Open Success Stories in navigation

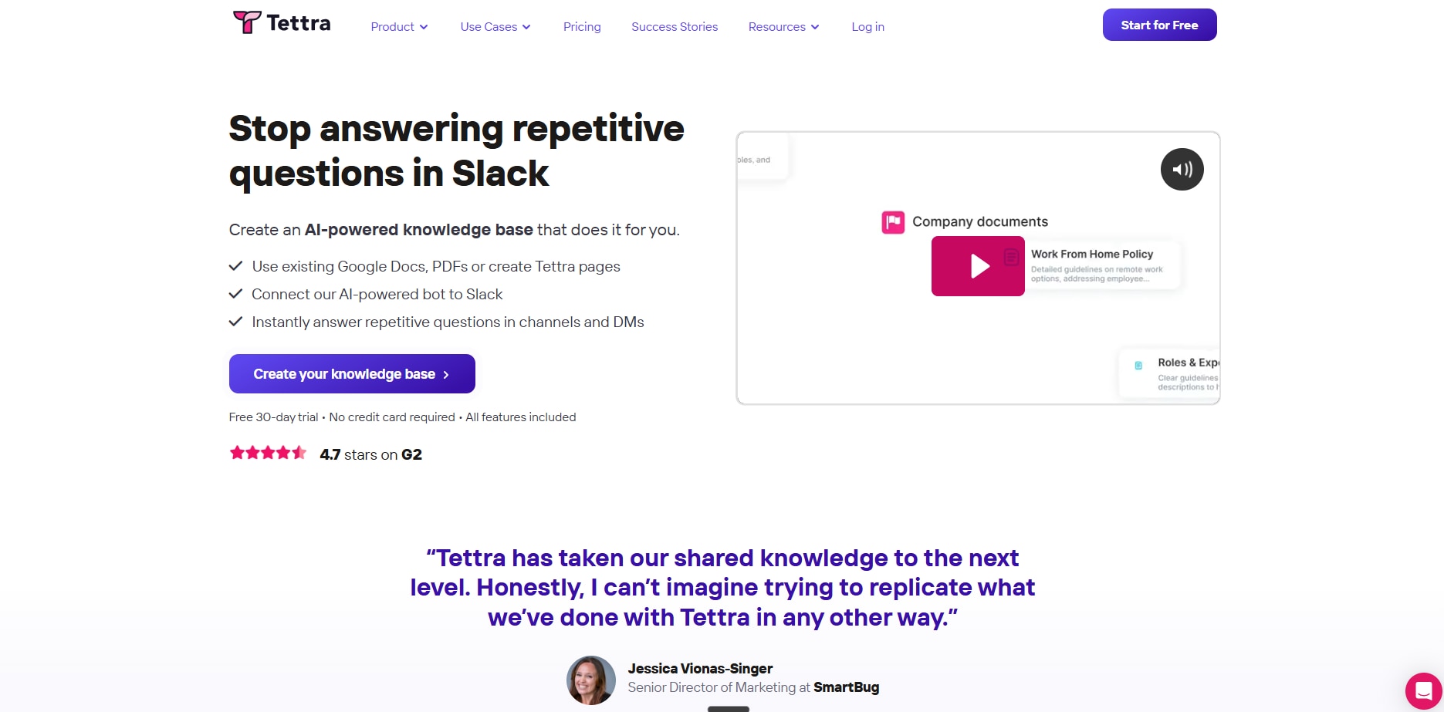click(675, 27)
